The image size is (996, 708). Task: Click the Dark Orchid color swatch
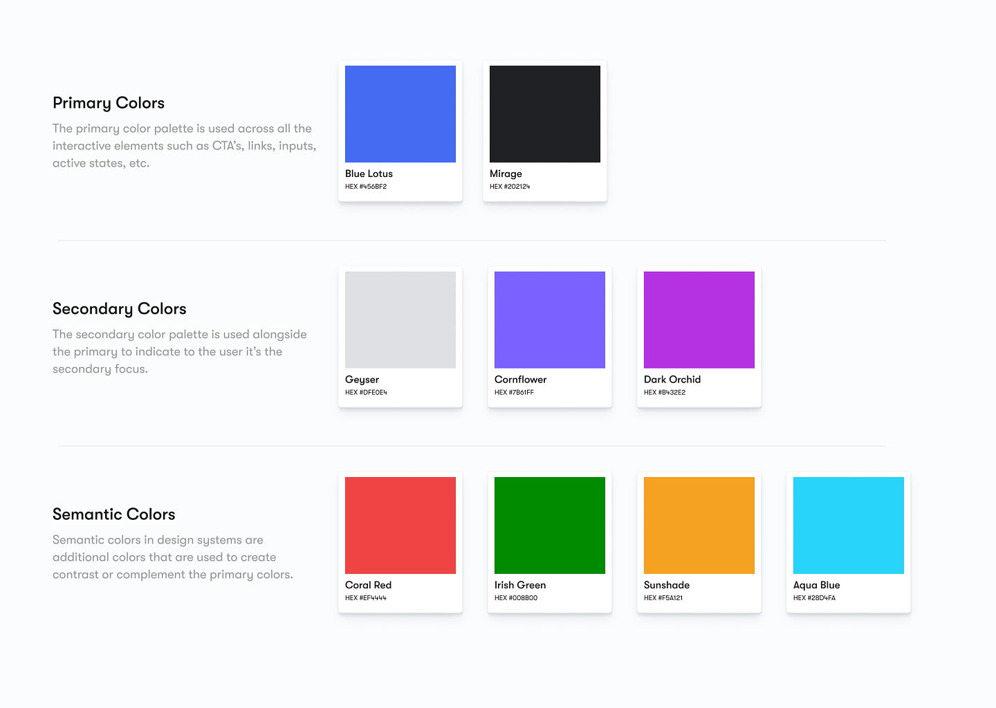coord(699,319)
